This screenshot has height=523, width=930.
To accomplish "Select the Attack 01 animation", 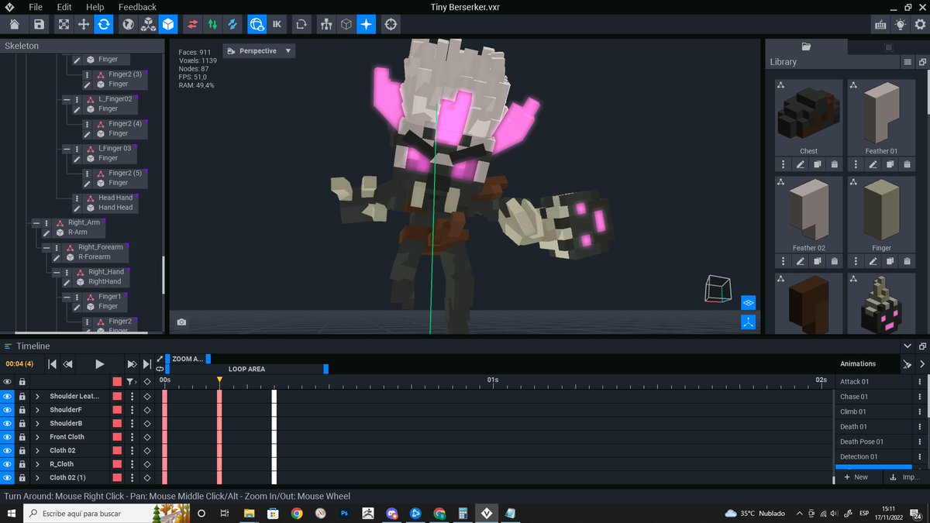I will pos(874,381).
